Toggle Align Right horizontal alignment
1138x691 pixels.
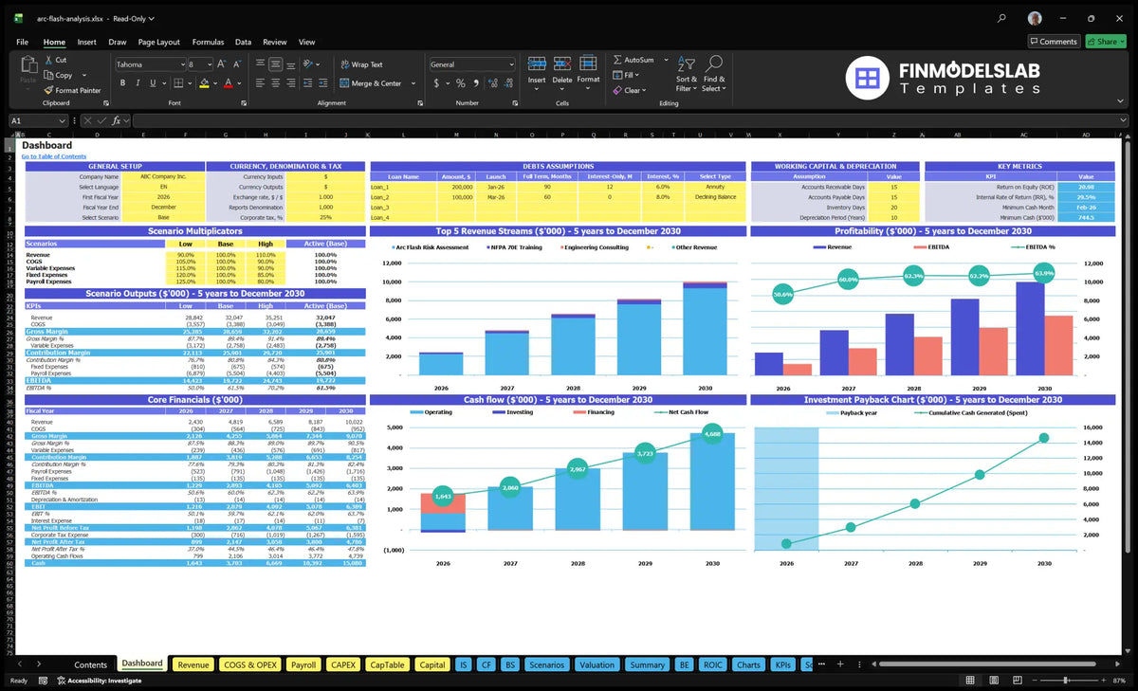[x=290, y=83]
